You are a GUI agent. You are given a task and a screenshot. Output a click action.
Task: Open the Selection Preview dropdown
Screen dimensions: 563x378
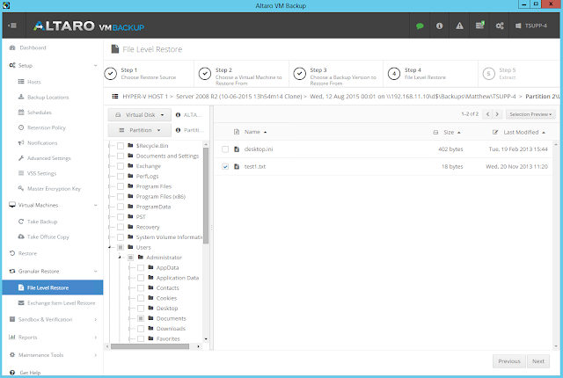tap(530, 114)
